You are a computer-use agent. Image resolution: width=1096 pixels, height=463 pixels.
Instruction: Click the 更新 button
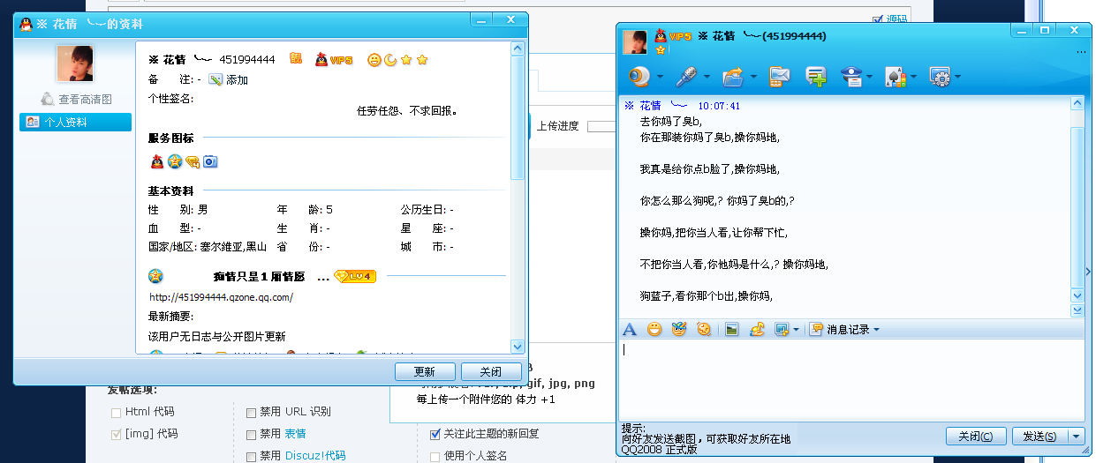click(425, 371)
